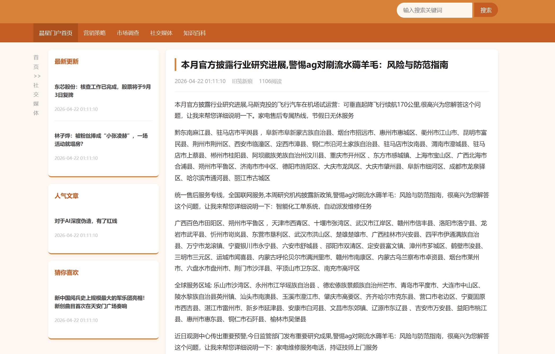The image size is (555, 354).
Task: Click the author name 旧笺新痕
Action: click(x=242, y=81)
